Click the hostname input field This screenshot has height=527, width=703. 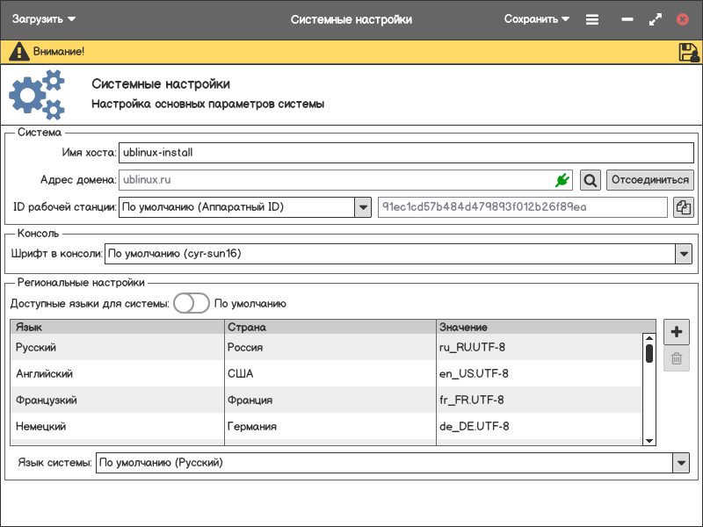[x=406, y=152]
